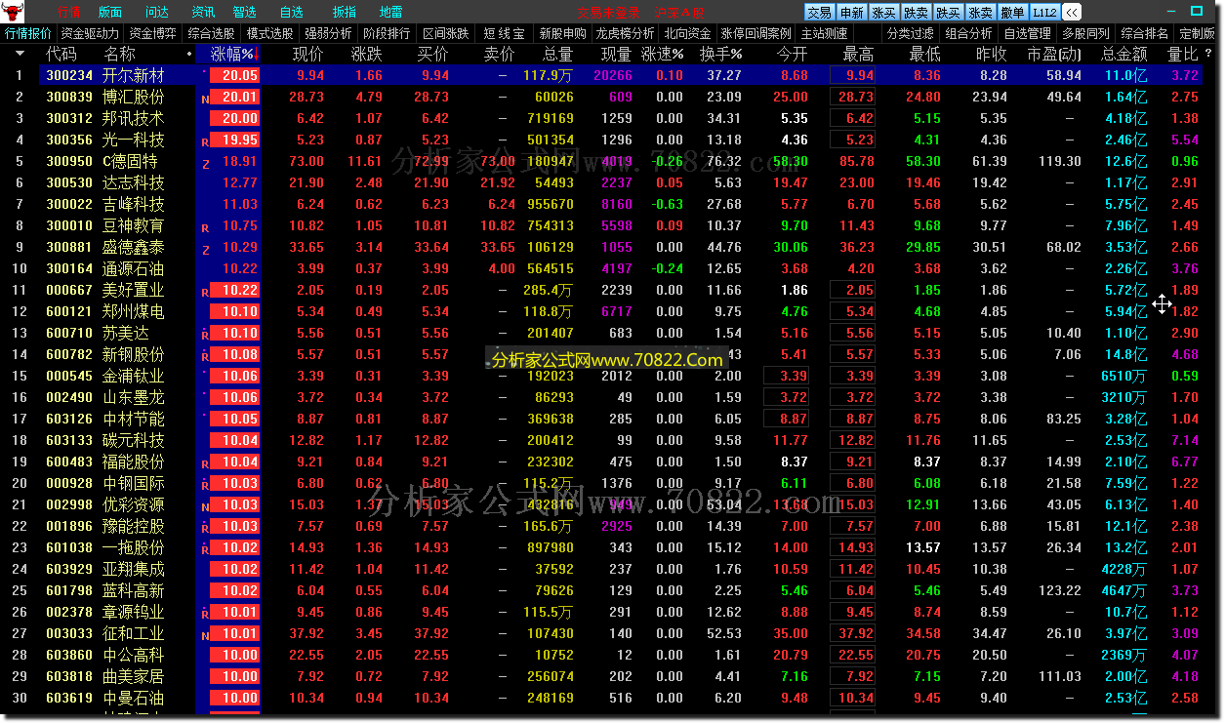1225x723 pixels.
Task: Switch to the 组合分析 tab
Action: tap(969, 33)
